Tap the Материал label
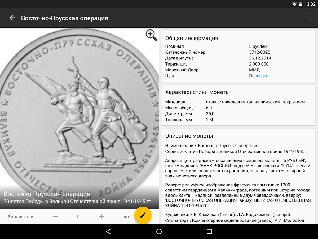Screen dimensions: 318x239 (x=175, y=102)
